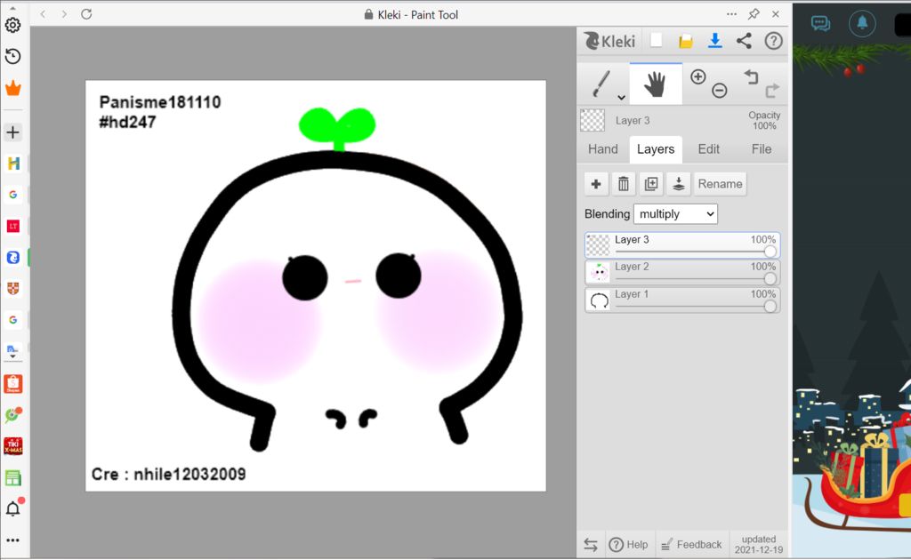Open the Tiki X-MAS shortcut
The image size is (911, 560).
pos(12,446)
